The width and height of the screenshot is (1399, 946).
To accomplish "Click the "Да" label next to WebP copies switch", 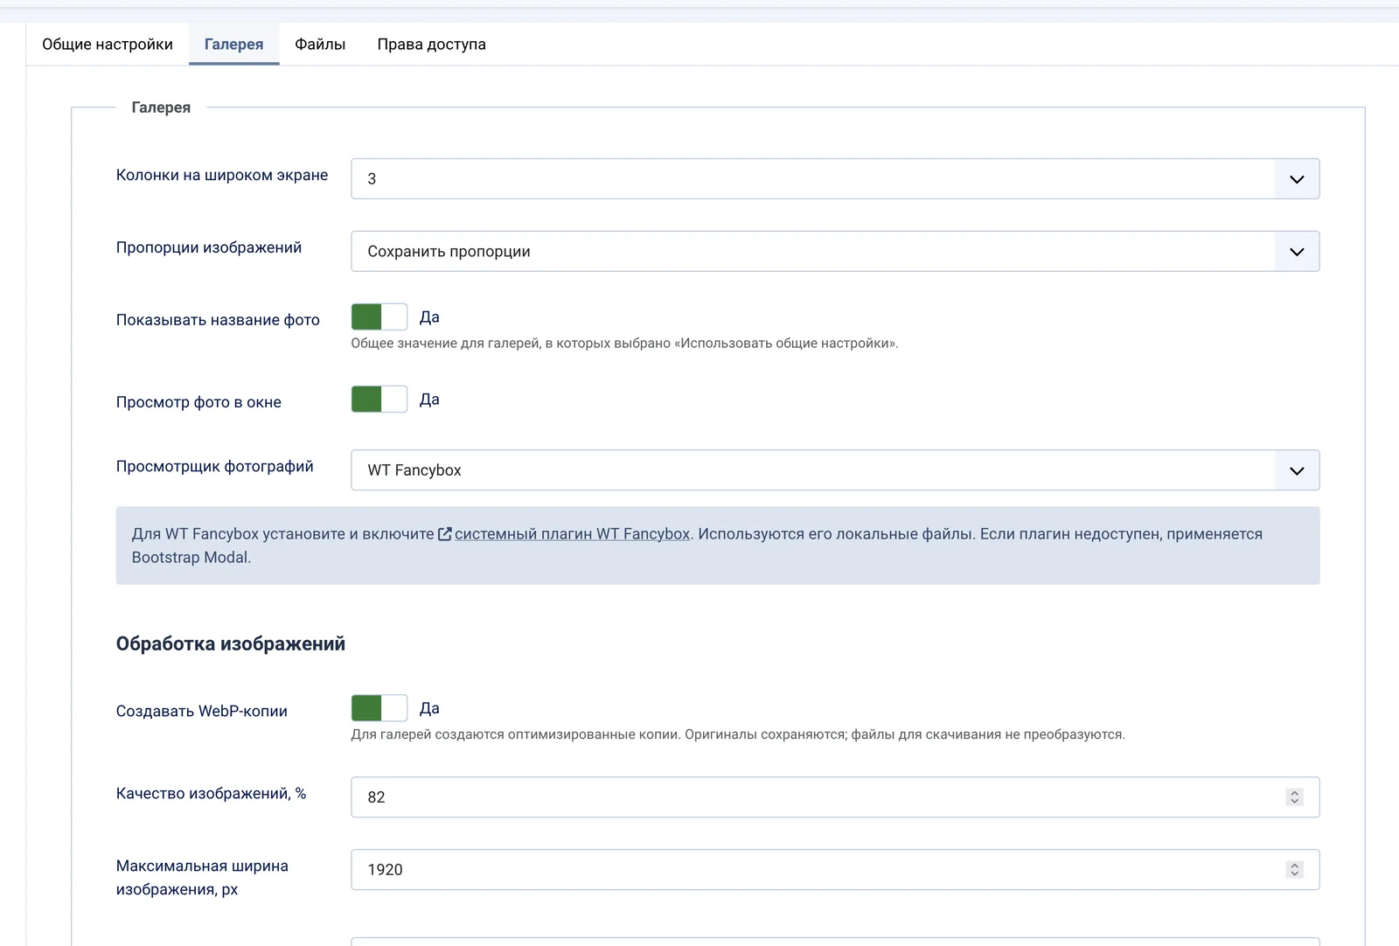I will [429, 708].
